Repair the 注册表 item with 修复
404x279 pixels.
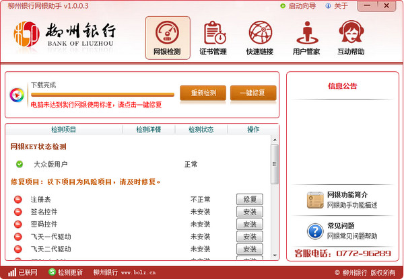(x=250, y=199)
